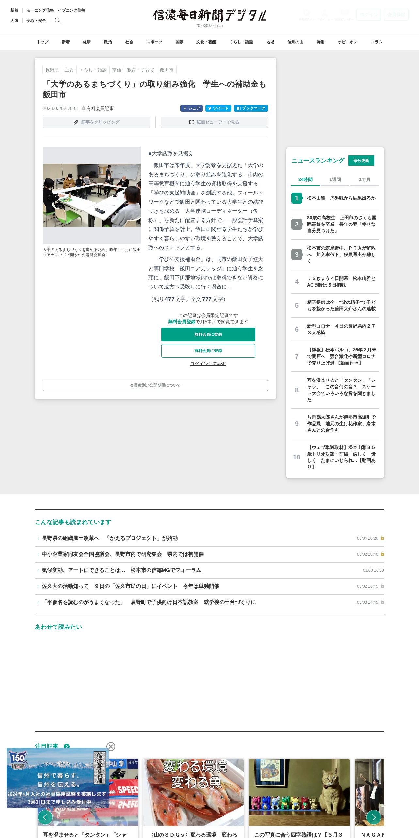
Task: Clip the article with 記事をクリッピング
Action: pos(96,122)
